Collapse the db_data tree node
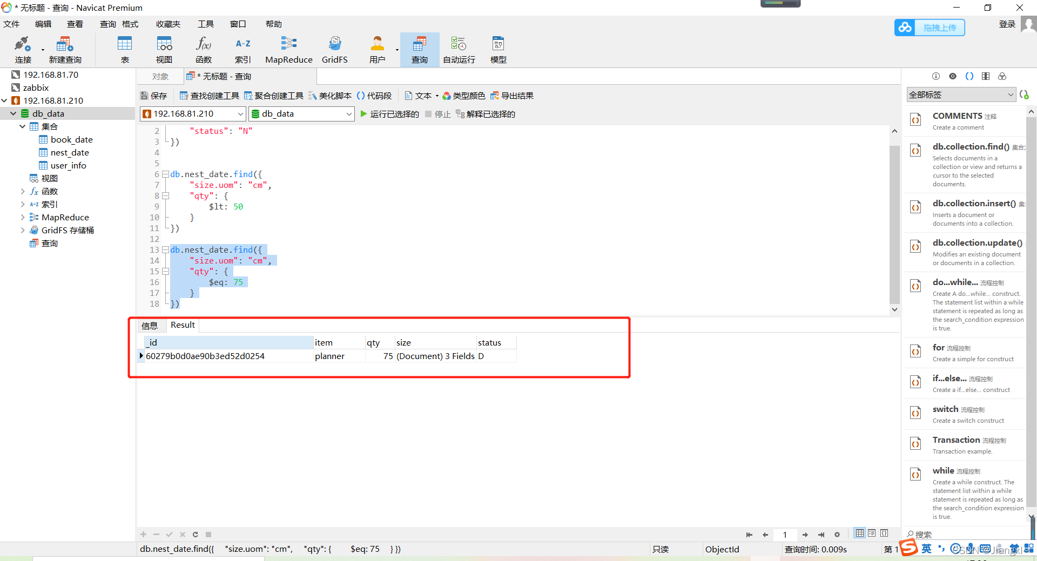Screen dimensions: 1037x561 pos(14,113)
